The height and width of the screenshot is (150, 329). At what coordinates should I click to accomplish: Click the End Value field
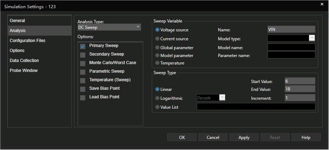[x=300, y=89]
